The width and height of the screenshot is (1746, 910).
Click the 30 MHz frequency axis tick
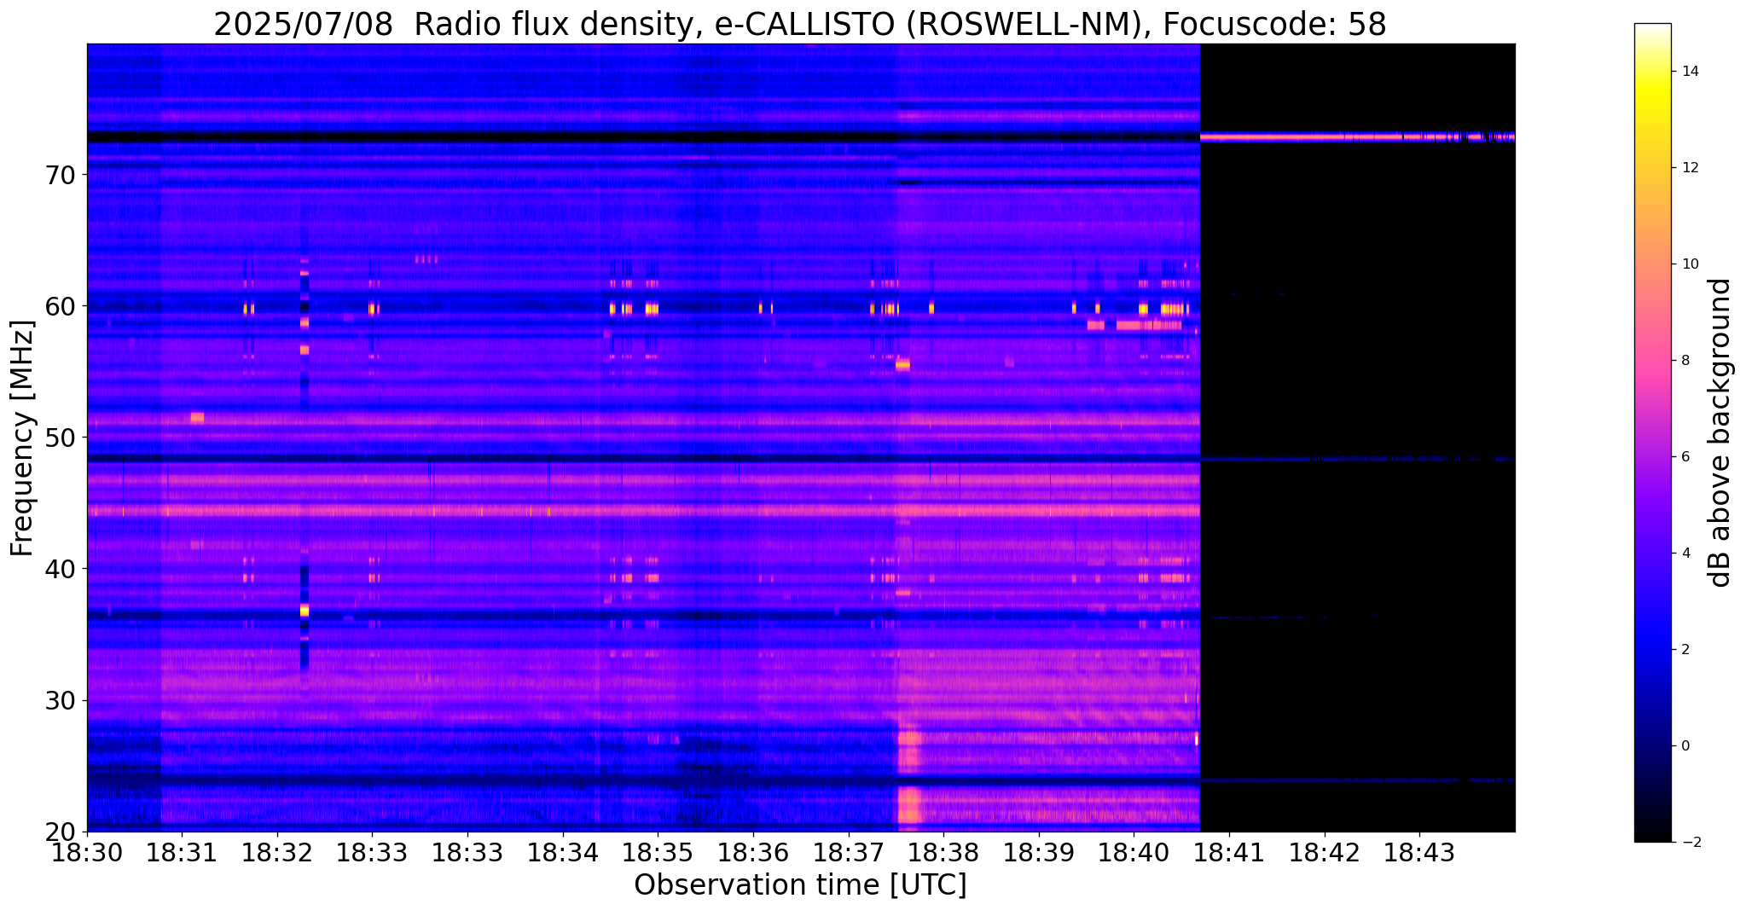(x=62, y=700)
